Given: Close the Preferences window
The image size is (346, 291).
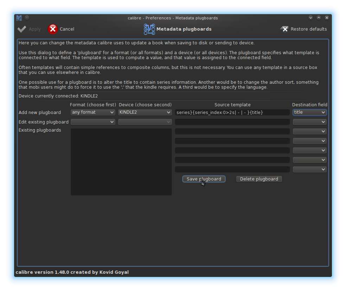Looking at the screenshot, I should [327, 18].
